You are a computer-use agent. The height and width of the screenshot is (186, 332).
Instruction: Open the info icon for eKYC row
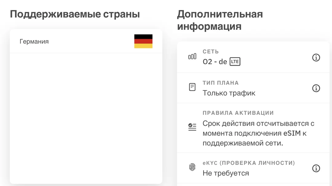pyautogui.click(x=316, y=168)
